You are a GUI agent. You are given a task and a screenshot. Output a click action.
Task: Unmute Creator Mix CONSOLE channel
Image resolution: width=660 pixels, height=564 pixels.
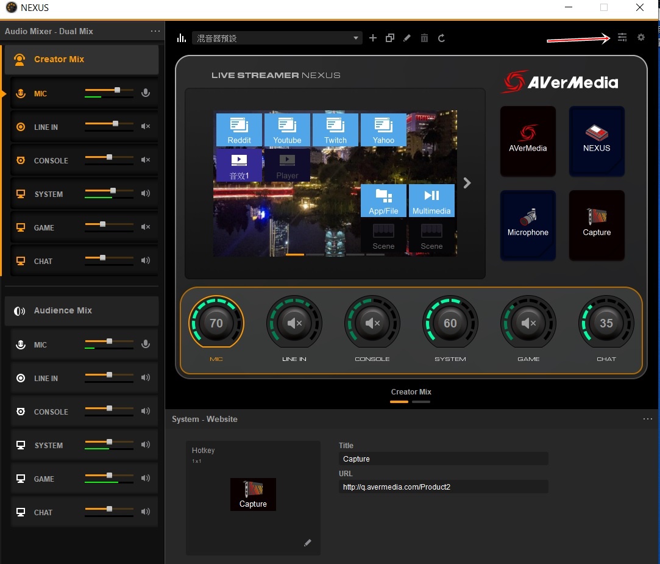146,160
